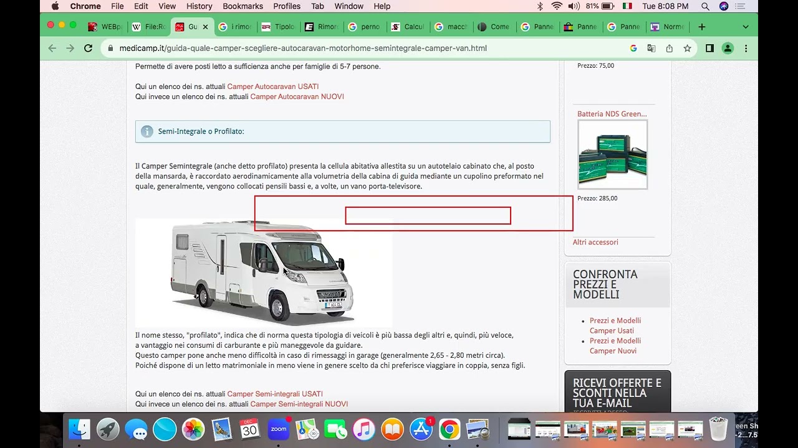Screen dimensions: 798x448
Task: Open Chrome's side panel
Action: pyautogui.click(x=709, y=49)
